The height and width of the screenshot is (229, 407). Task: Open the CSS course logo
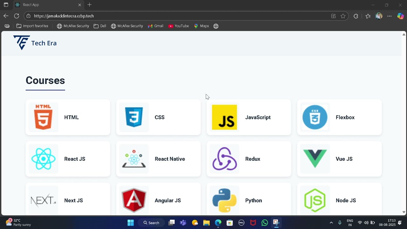pos(134,117)
